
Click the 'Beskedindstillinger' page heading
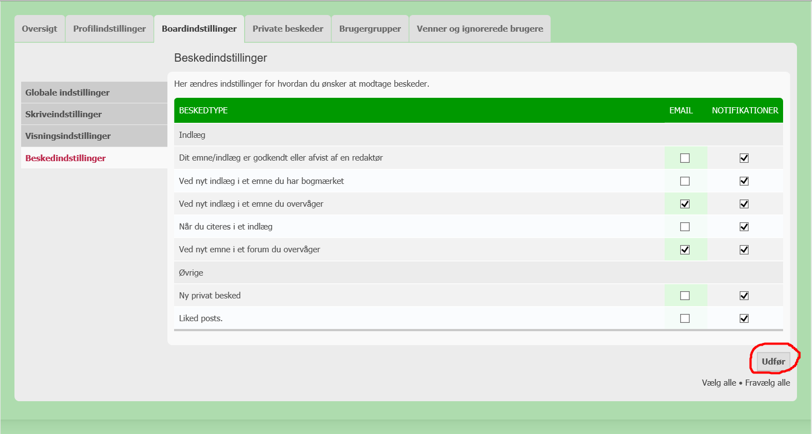click(221, 58)
